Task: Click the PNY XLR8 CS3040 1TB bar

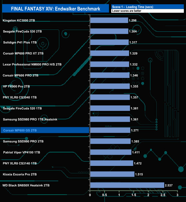Action: pos(110,97)
